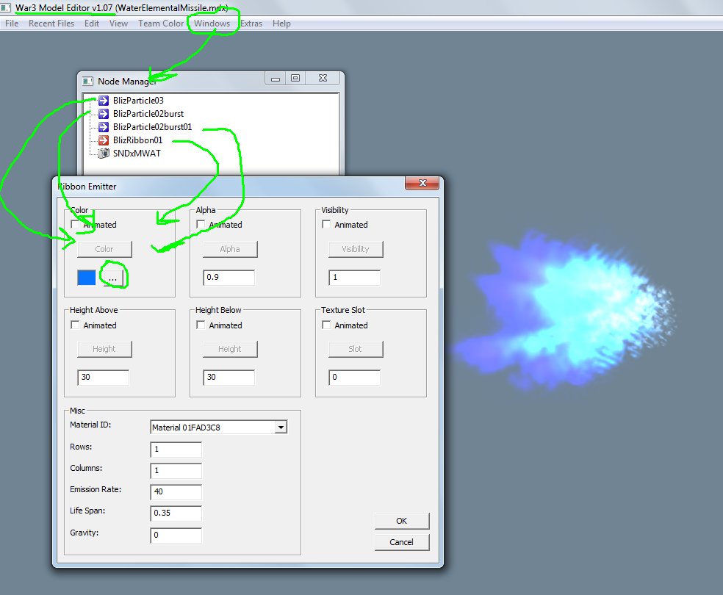Screen dimensions: 723x595
Task: Open the Help menu
Action: 281,24
